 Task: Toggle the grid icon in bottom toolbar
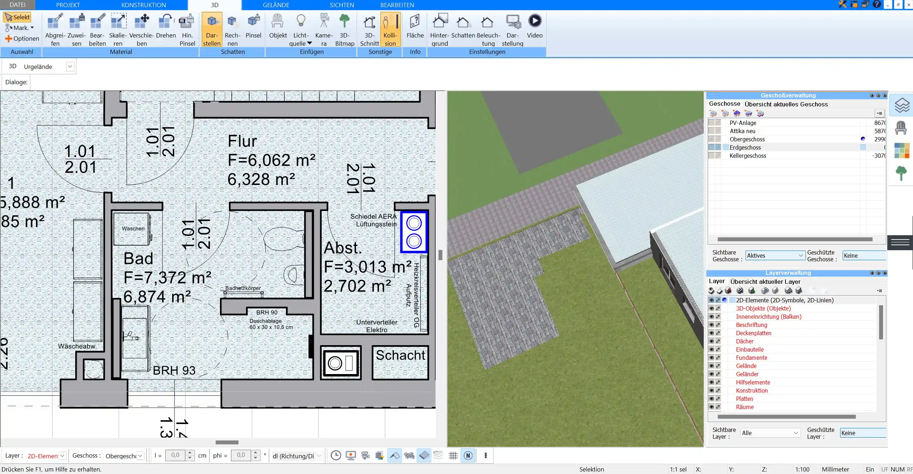point(453,455)
